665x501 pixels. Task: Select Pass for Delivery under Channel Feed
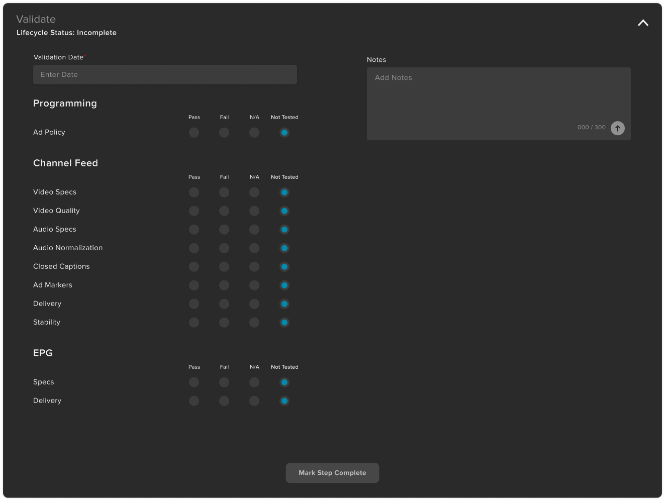tap(194, 304)
